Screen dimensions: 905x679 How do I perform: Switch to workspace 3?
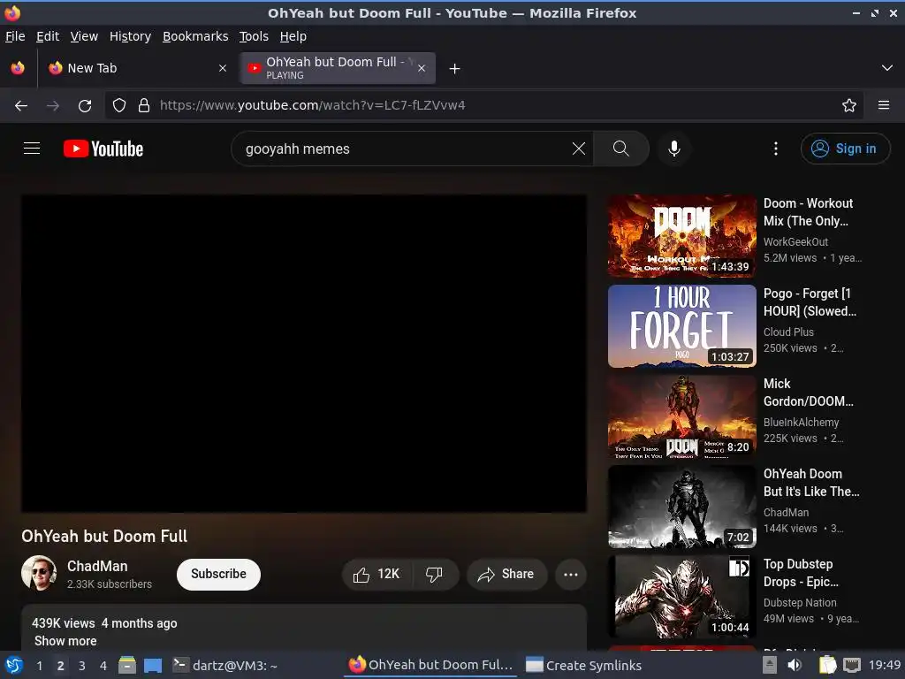[82, 665]
